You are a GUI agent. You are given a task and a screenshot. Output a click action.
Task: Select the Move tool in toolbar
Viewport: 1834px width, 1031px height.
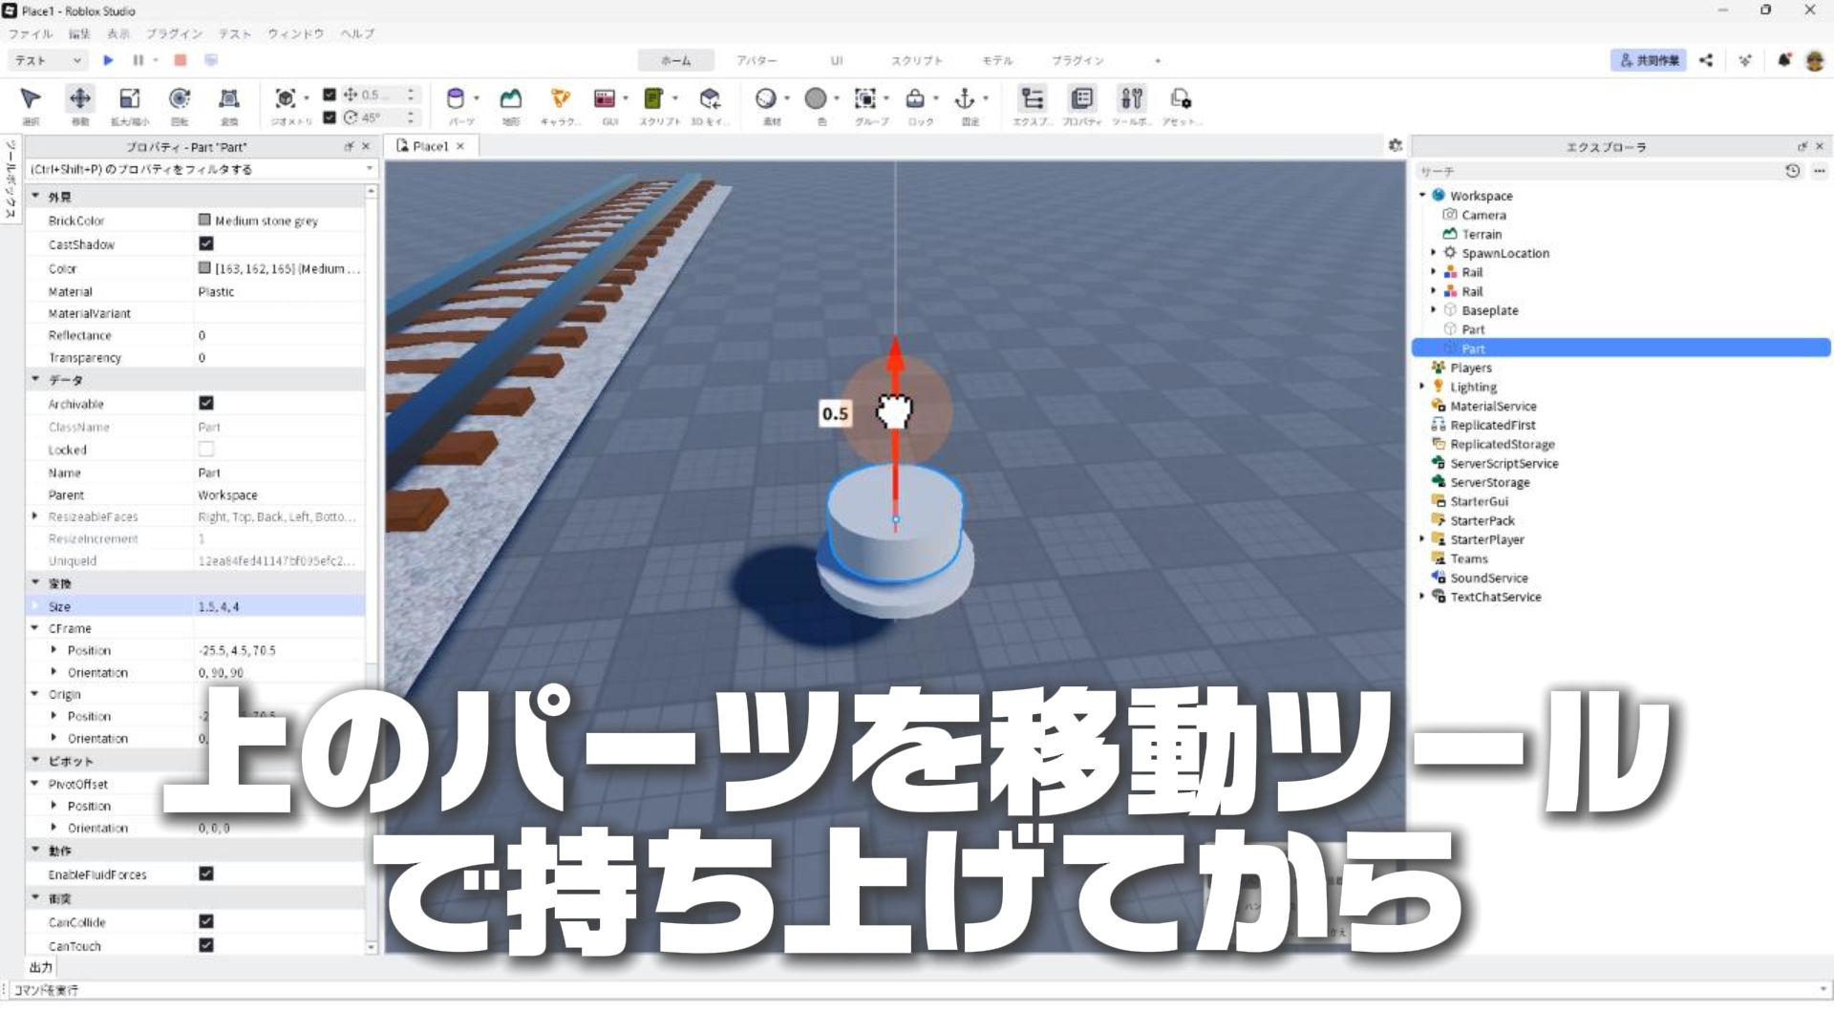pos(80,99)
